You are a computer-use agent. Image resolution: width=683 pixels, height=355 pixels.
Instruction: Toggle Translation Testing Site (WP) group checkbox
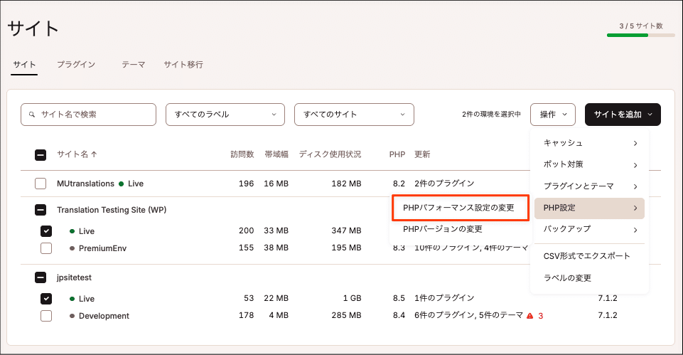(41, 210)
